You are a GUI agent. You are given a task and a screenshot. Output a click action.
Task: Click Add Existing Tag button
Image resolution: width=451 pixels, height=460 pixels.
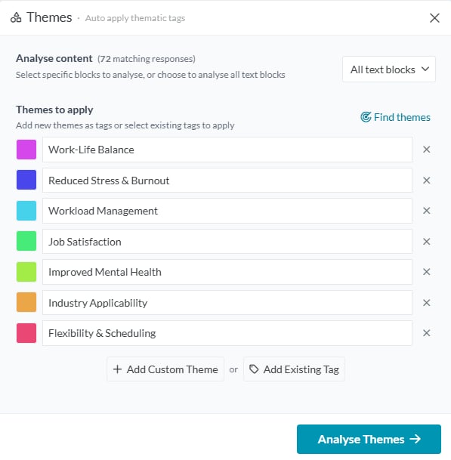tap(294, 369)
